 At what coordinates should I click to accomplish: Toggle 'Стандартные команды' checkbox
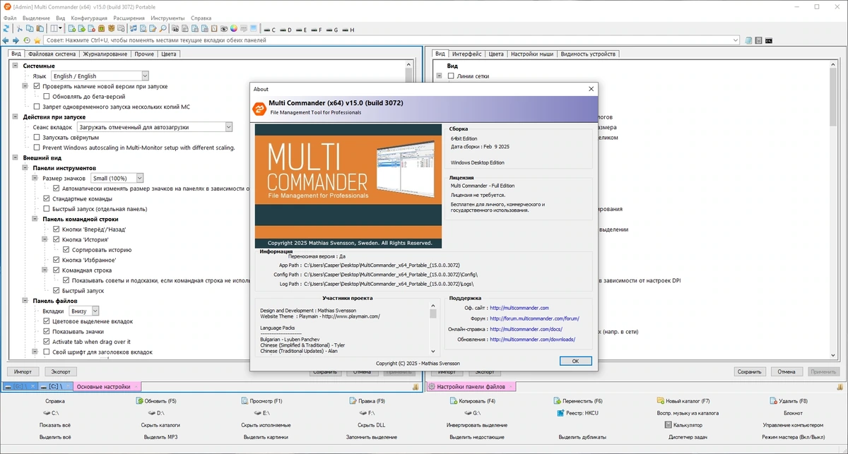[47, 198]
